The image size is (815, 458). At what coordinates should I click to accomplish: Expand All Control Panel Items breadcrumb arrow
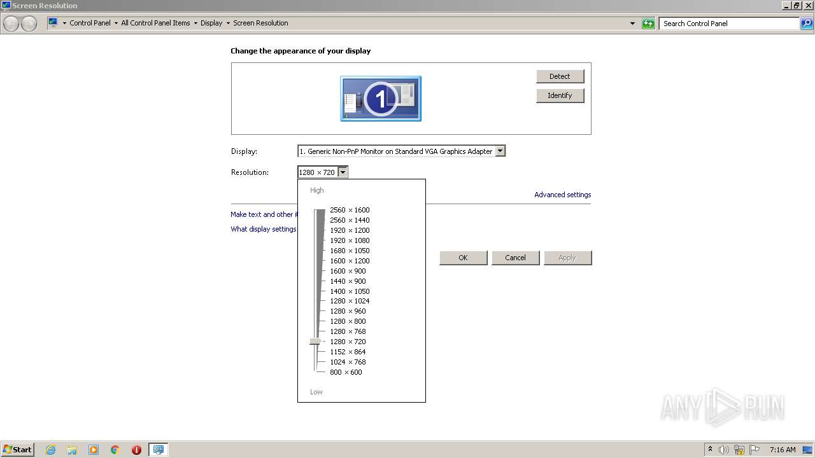[195, 23]
